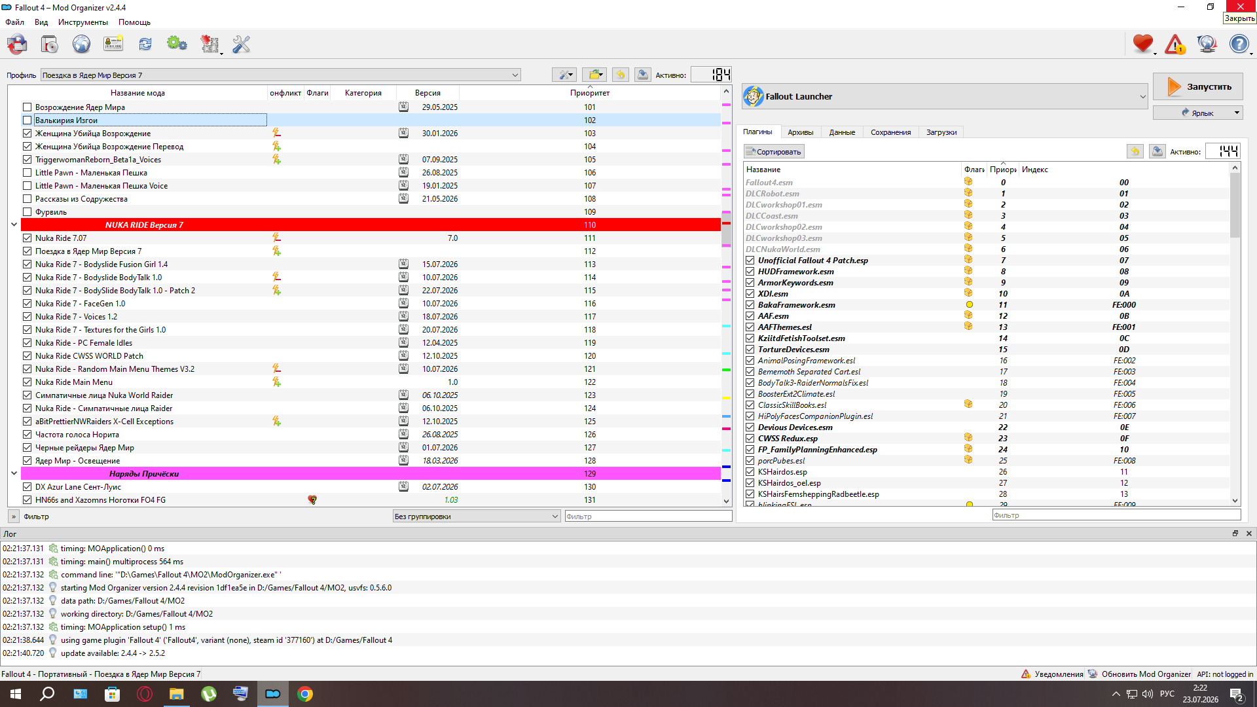Open the help question mark icon
The height and width of the screenshot is (707, 1257).
[x=1239, y=45]
